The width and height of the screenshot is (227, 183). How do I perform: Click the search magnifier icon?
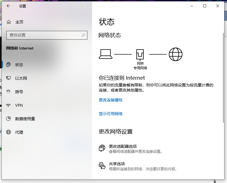click(x=83, y=35)
